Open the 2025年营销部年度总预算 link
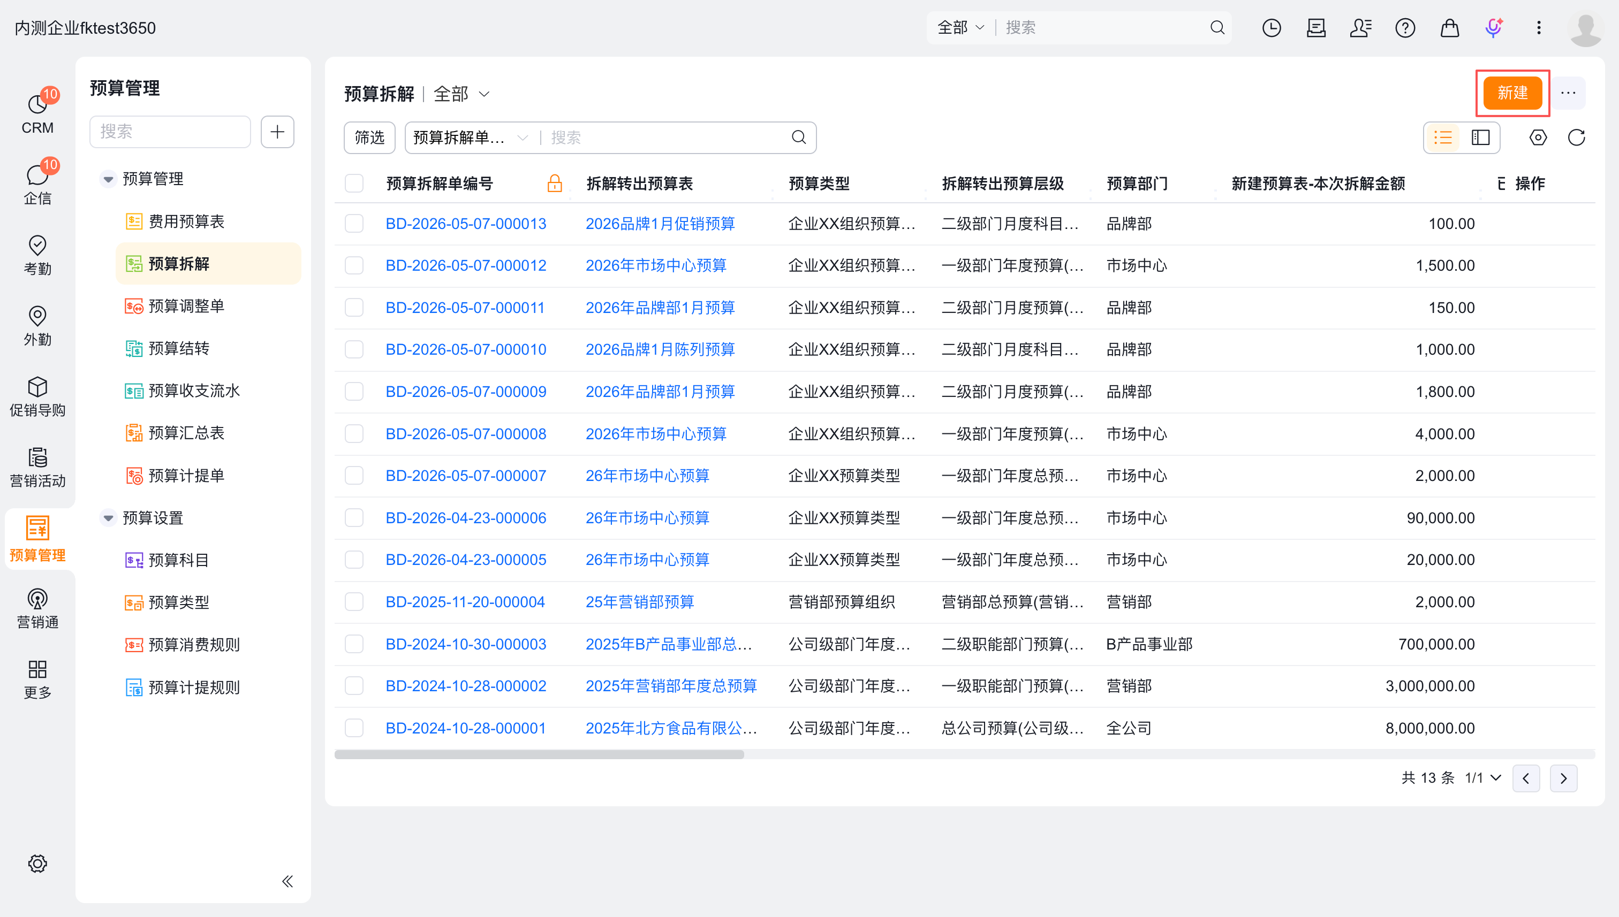 [x=671, y=686]
